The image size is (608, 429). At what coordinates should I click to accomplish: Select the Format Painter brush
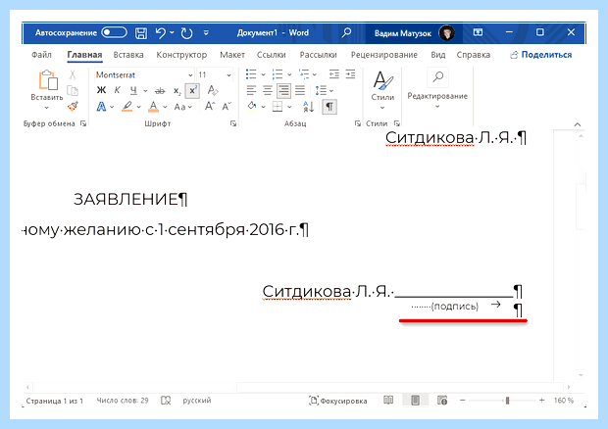pos(73,106)
